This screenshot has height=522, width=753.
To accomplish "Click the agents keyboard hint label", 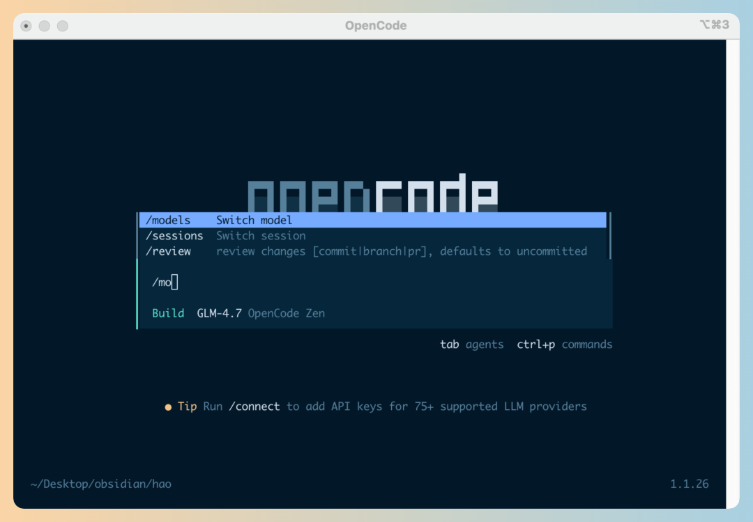I will 485,345.
